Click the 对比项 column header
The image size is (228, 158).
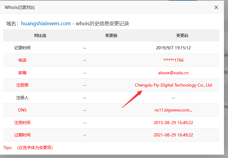40,35
